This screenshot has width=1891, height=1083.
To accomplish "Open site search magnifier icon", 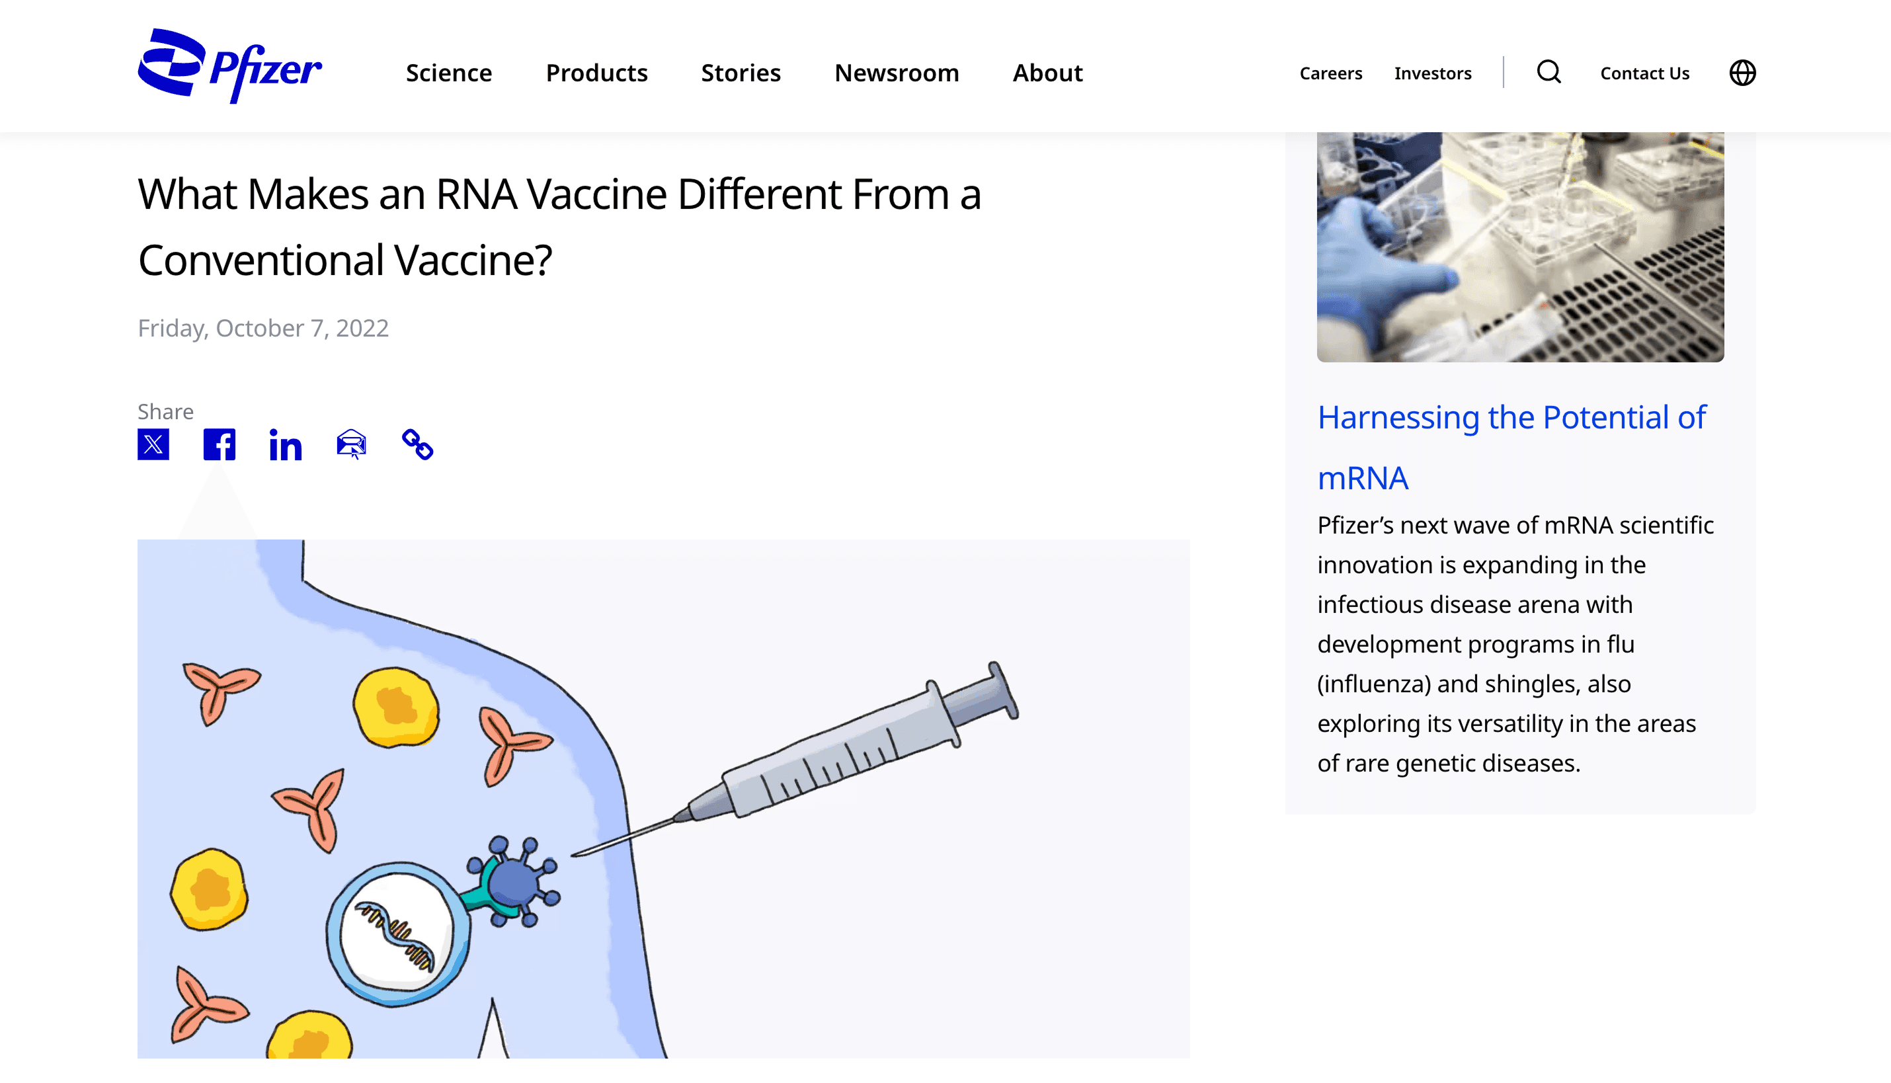I will [1549, 72].
